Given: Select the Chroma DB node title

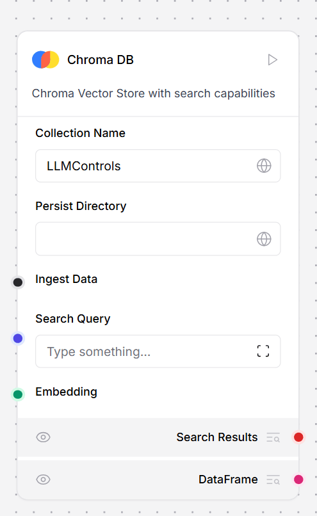Looking at the screenshot, I should 101,60.
